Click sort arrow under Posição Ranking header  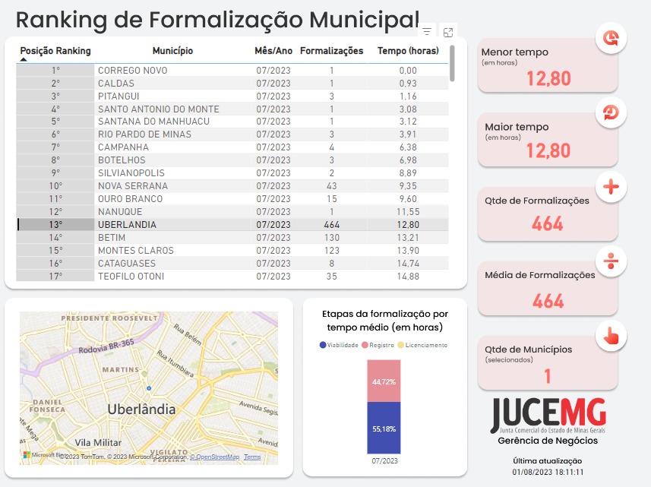coord(23,60)
